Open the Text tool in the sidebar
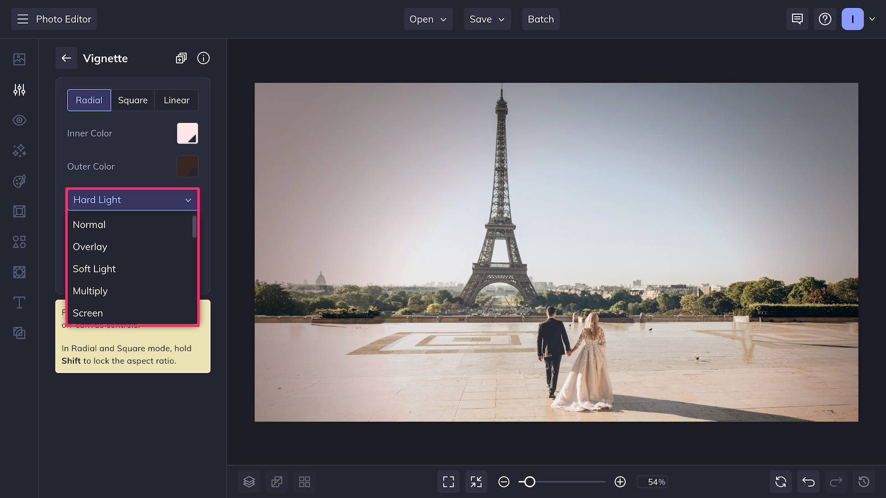Screen dimensions: 886x498 click(19, 302)
